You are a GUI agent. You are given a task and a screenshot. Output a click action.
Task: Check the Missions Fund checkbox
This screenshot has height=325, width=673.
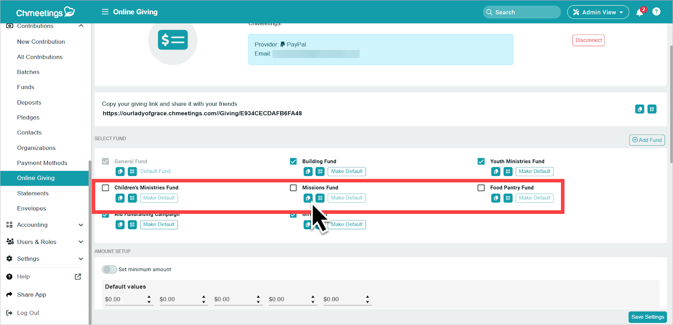pos(293,188)
